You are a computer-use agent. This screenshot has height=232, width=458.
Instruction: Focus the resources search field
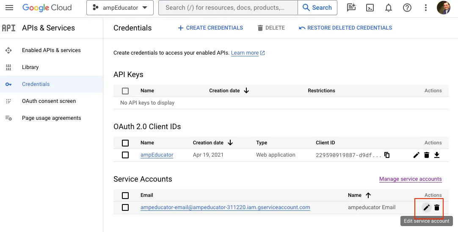click(x=228, y=8)
